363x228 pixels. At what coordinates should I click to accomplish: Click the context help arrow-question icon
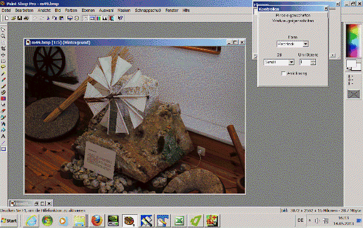click(x=120, y=18)
